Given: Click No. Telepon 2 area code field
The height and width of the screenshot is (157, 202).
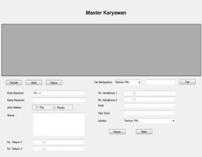Looking at the screenshot, I should pyautogui.click(x=37, y=148).
